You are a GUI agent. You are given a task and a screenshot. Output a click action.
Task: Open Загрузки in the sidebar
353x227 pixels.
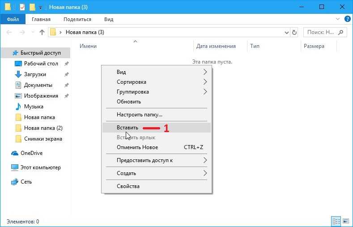(x=35, y=74)
